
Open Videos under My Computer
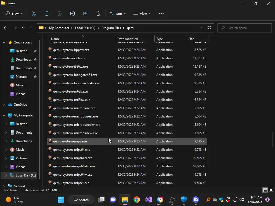20,167
